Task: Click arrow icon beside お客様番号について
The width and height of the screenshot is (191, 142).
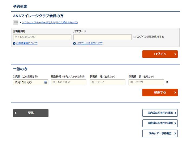Action: tap(14, 43)
